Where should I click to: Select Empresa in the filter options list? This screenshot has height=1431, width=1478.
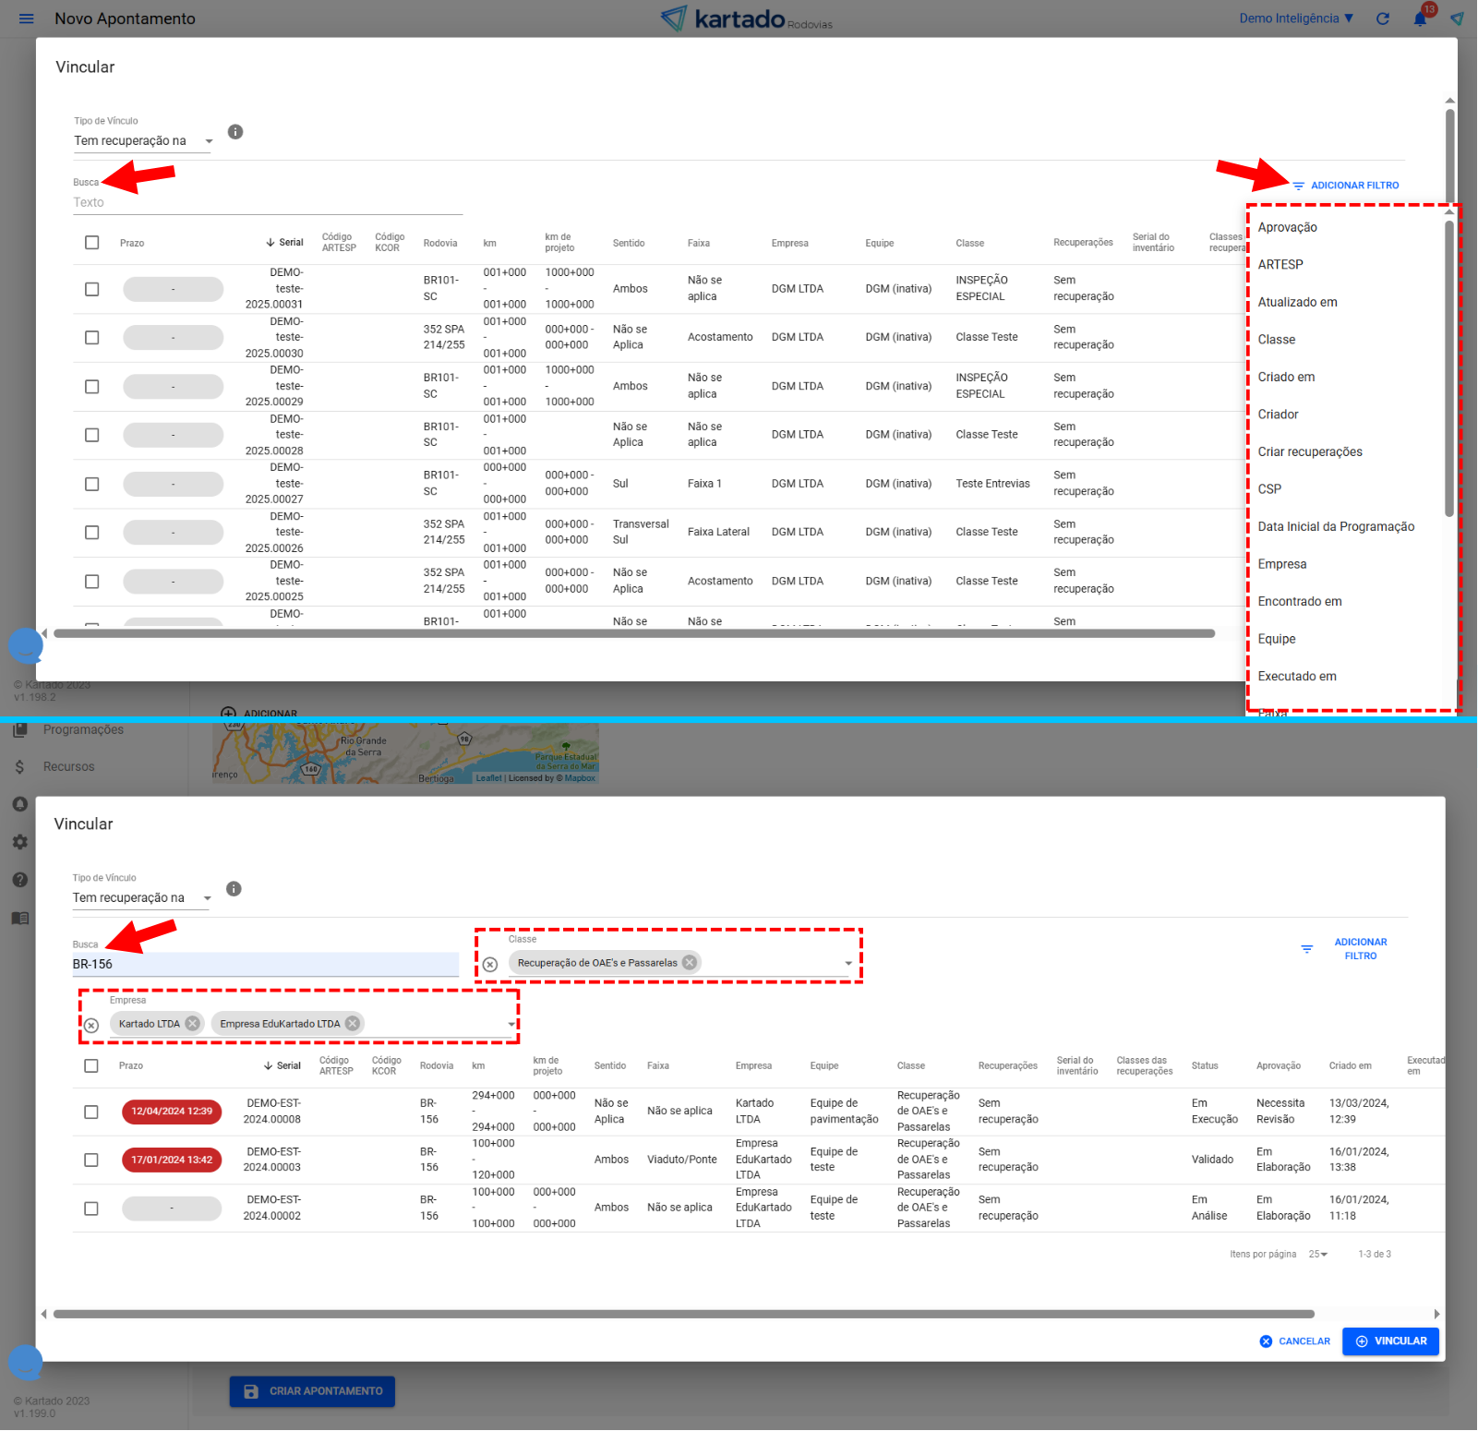tap(1281, 564)
